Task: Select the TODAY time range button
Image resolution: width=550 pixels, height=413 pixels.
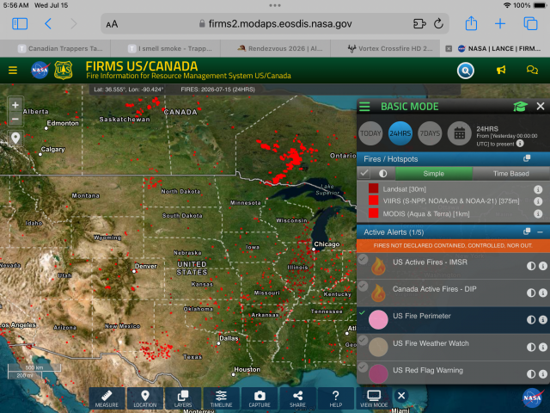Action: (x=370, y=133)
